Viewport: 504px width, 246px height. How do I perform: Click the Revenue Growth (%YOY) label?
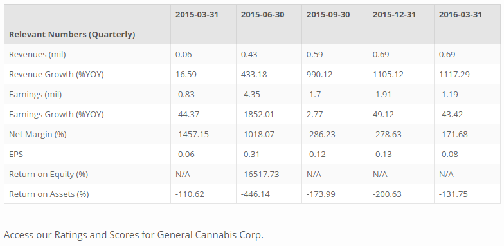pos(57,75)
